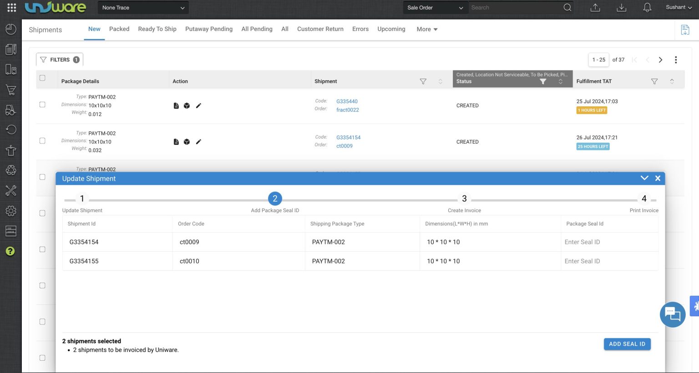Switch to the Errors tab
The width and height of the screenshot is (699, 373).
click(x=360, y=29)
